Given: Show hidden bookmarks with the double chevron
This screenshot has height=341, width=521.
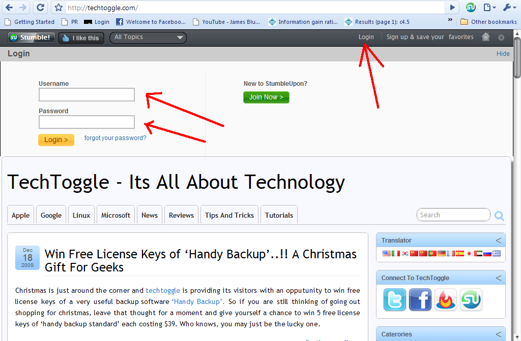Looking at the screenshot, I should click(450, 20).
